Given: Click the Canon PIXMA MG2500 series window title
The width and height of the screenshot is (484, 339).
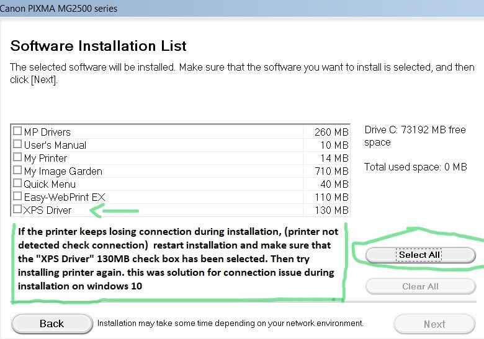Looking at the screenshot, I should pyautogui.click(x=59, y=9).
